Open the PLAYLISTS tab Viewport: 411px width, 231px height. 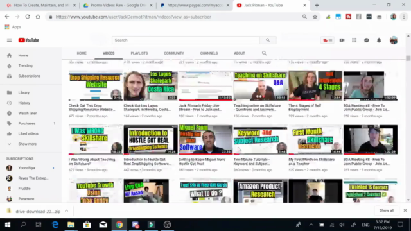139,53
